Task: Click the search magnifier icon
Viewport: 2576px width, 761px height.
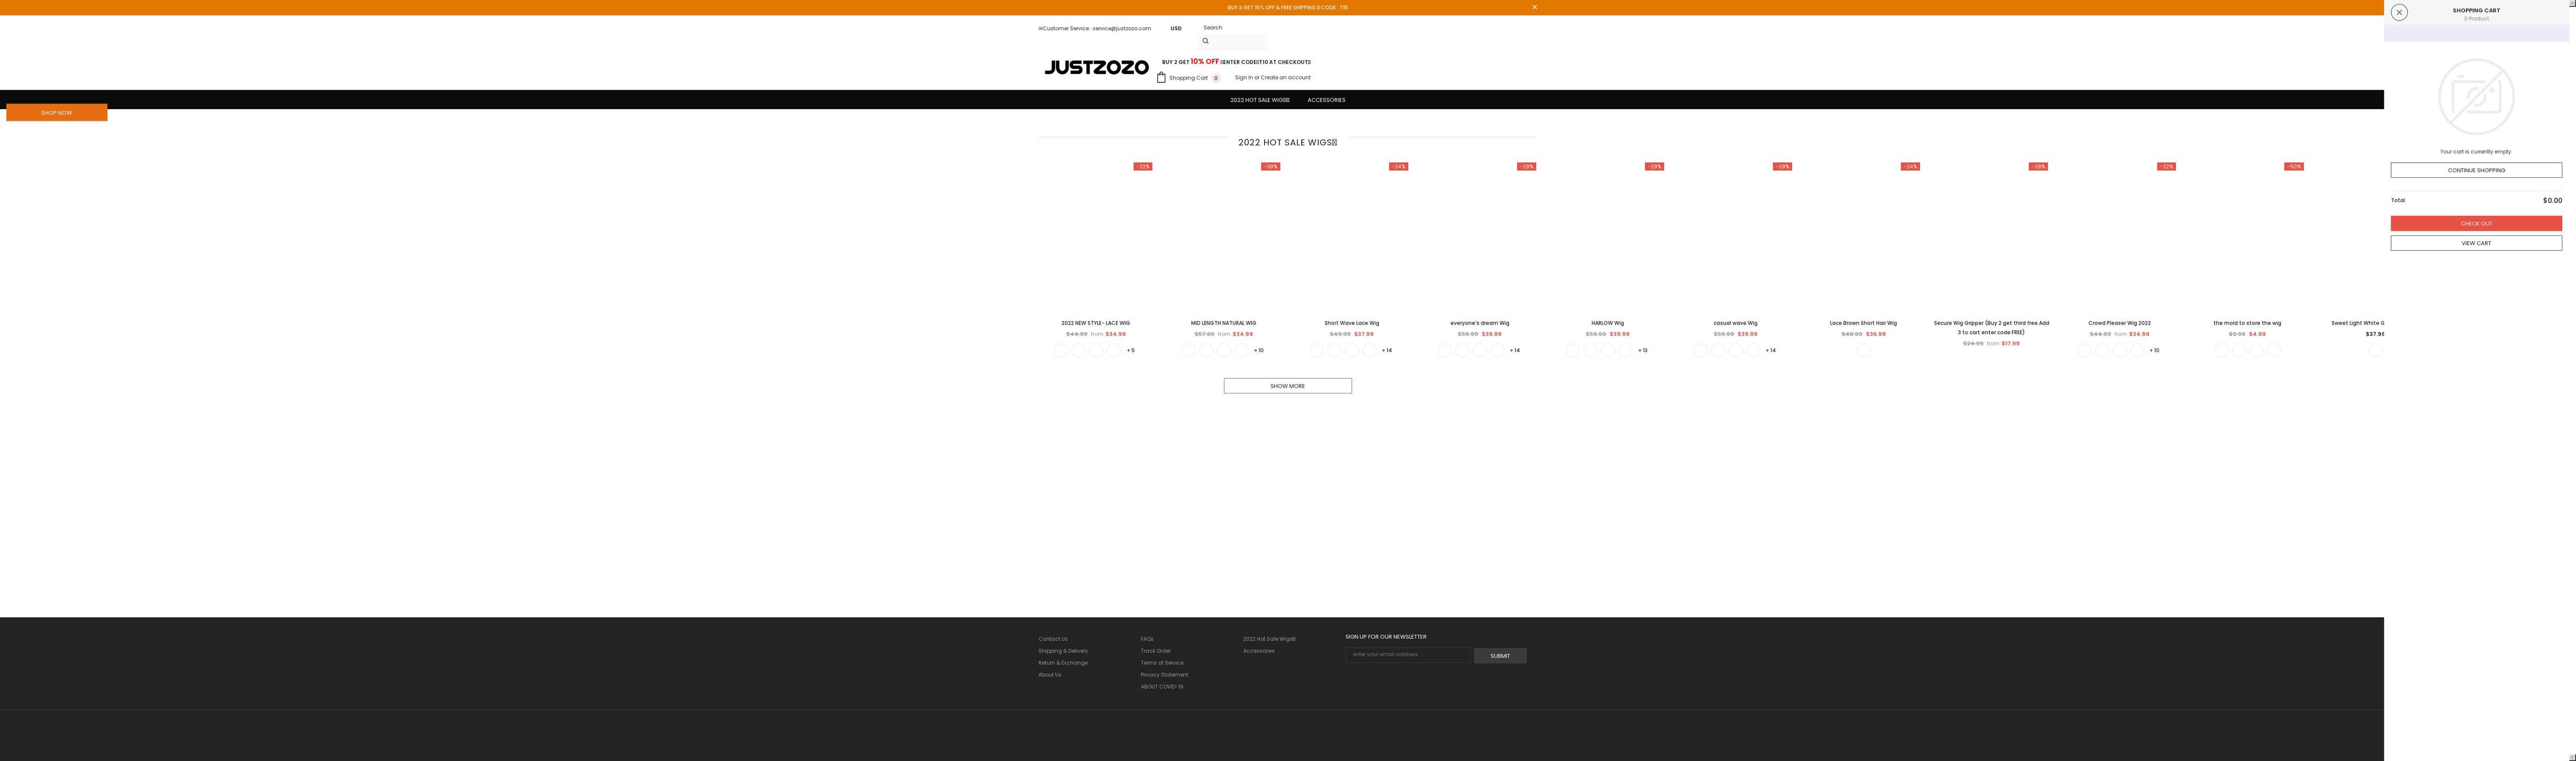Action: coord(1205,41)
